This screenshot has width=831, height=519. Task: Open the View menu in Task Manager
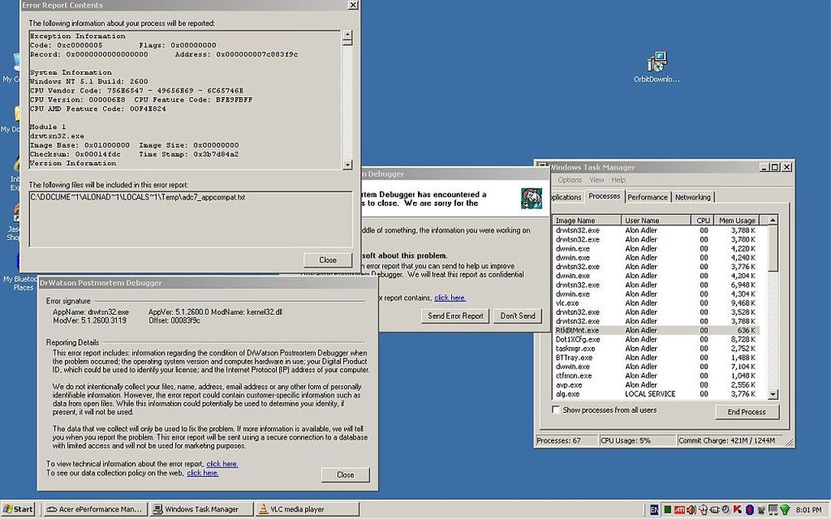tap(597, 180)
